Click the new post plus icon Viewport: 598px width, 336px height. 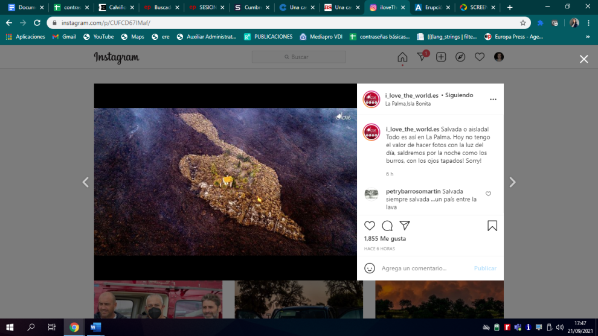tap(441, 57)
